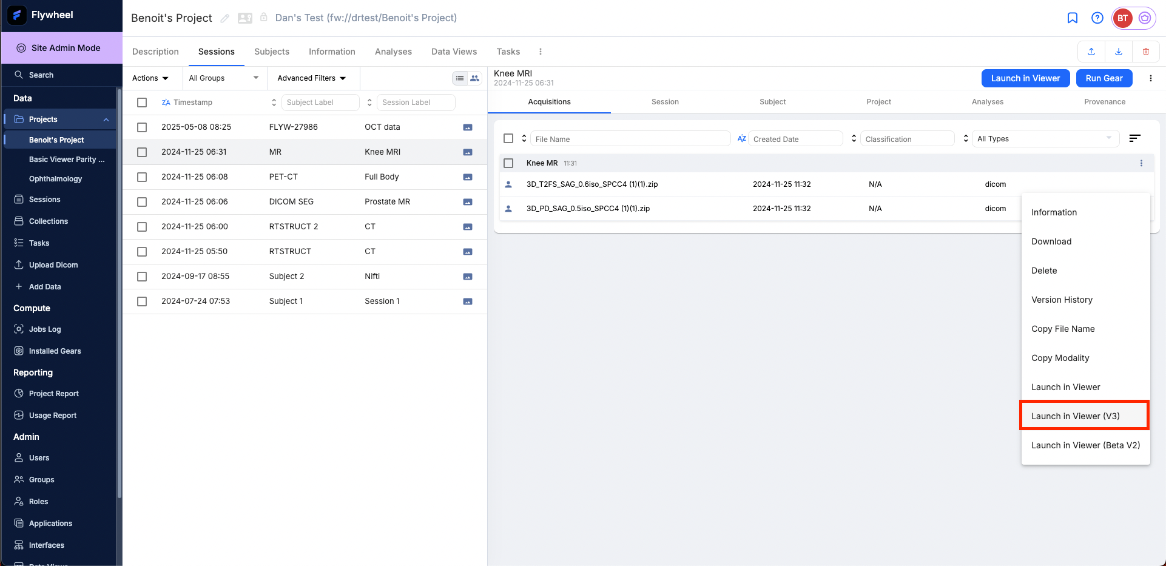Toggle the select-all acquisitions checkbox

click(x=508, y=139)
